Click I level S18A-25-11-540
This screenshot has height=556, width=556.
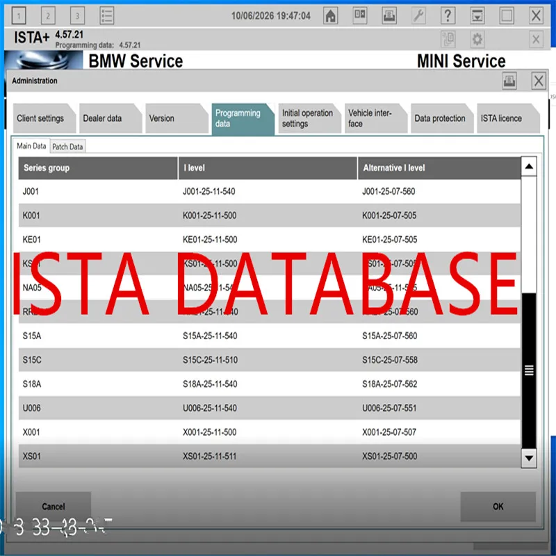pos(210,384)
